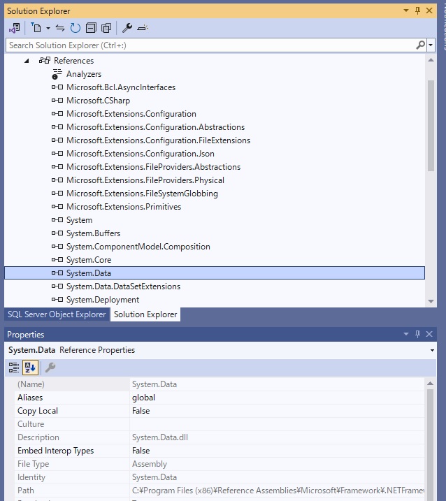Toggle auto-hide pin on Properties panel
Screen dimensions: 446x501
pos(417,334)
